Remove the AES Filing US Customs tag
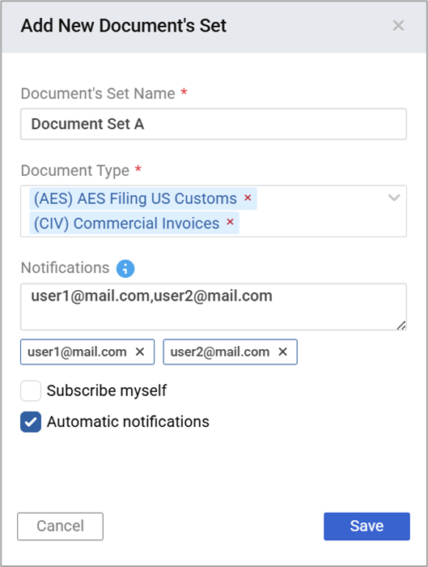Image resolution: width=428 pixels, height=567 pixels. [x=248, y=198]
